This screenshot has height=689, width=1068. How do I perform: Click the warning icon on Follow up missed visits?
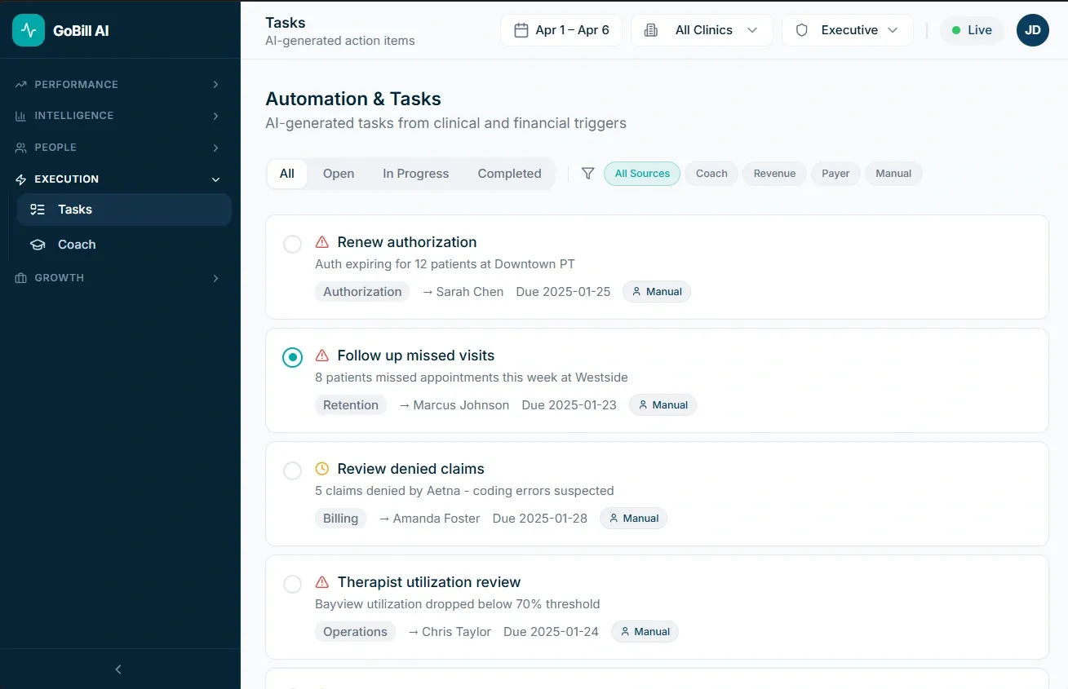(322, 356)
